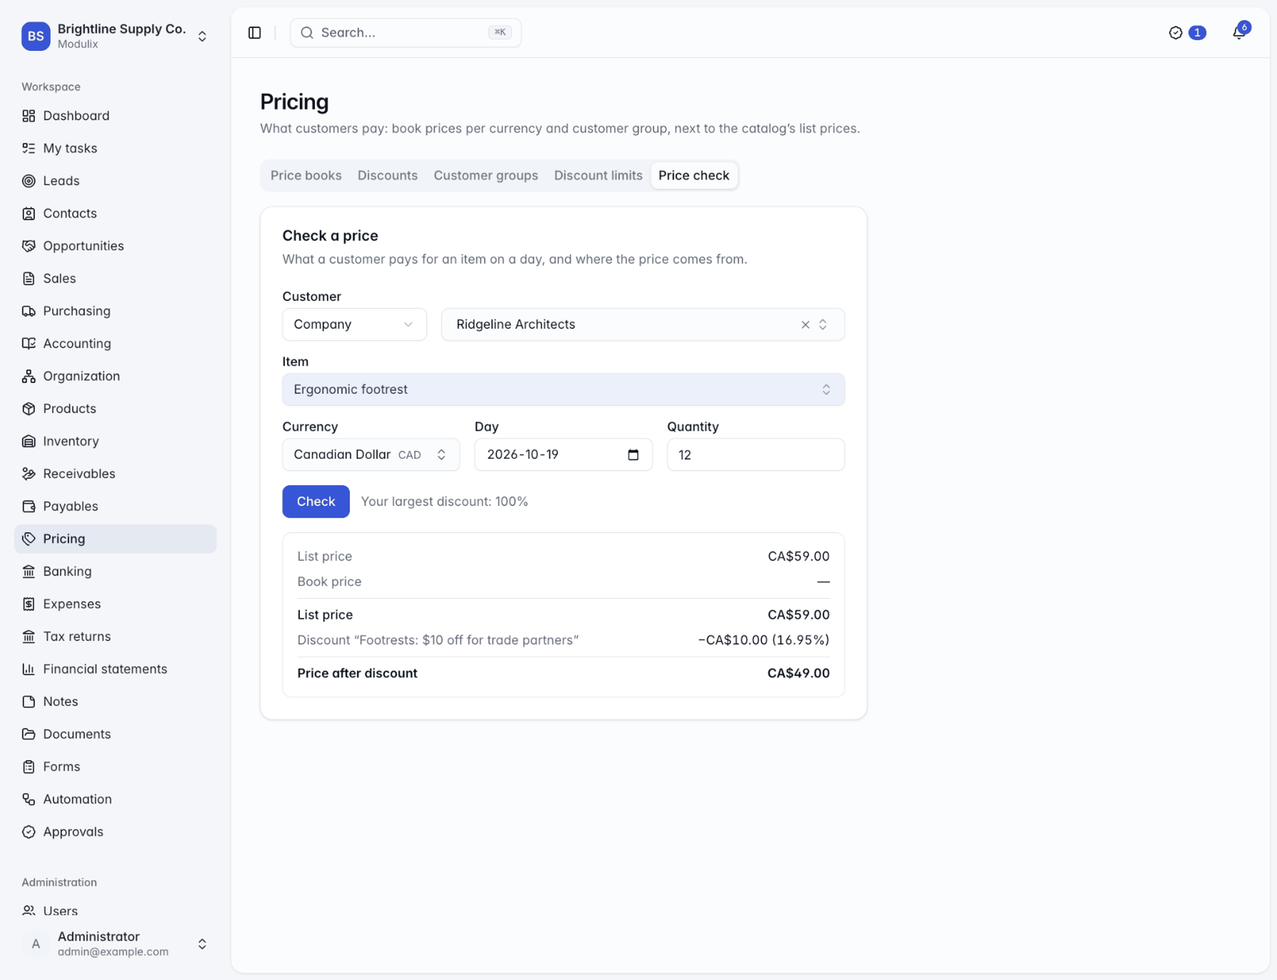This screenshot has height=980, width=1277.
Task: Open Inventory in sidebar
Action: coord(115,441)
